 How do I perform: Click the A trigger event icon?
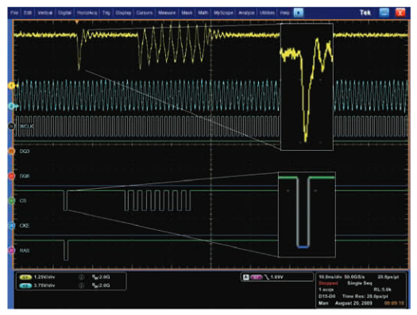point(246,277)
